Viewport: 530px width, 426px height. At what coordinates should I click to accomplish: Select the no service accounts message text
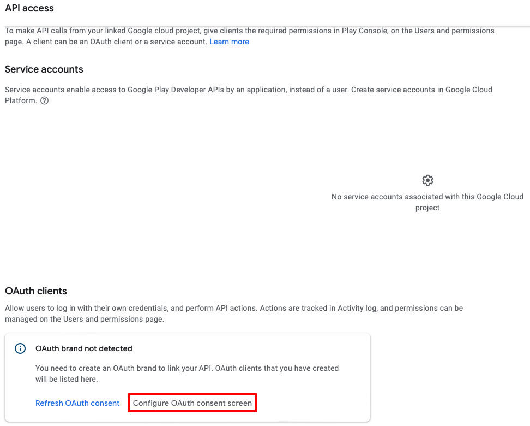click(x=427, y=202)
